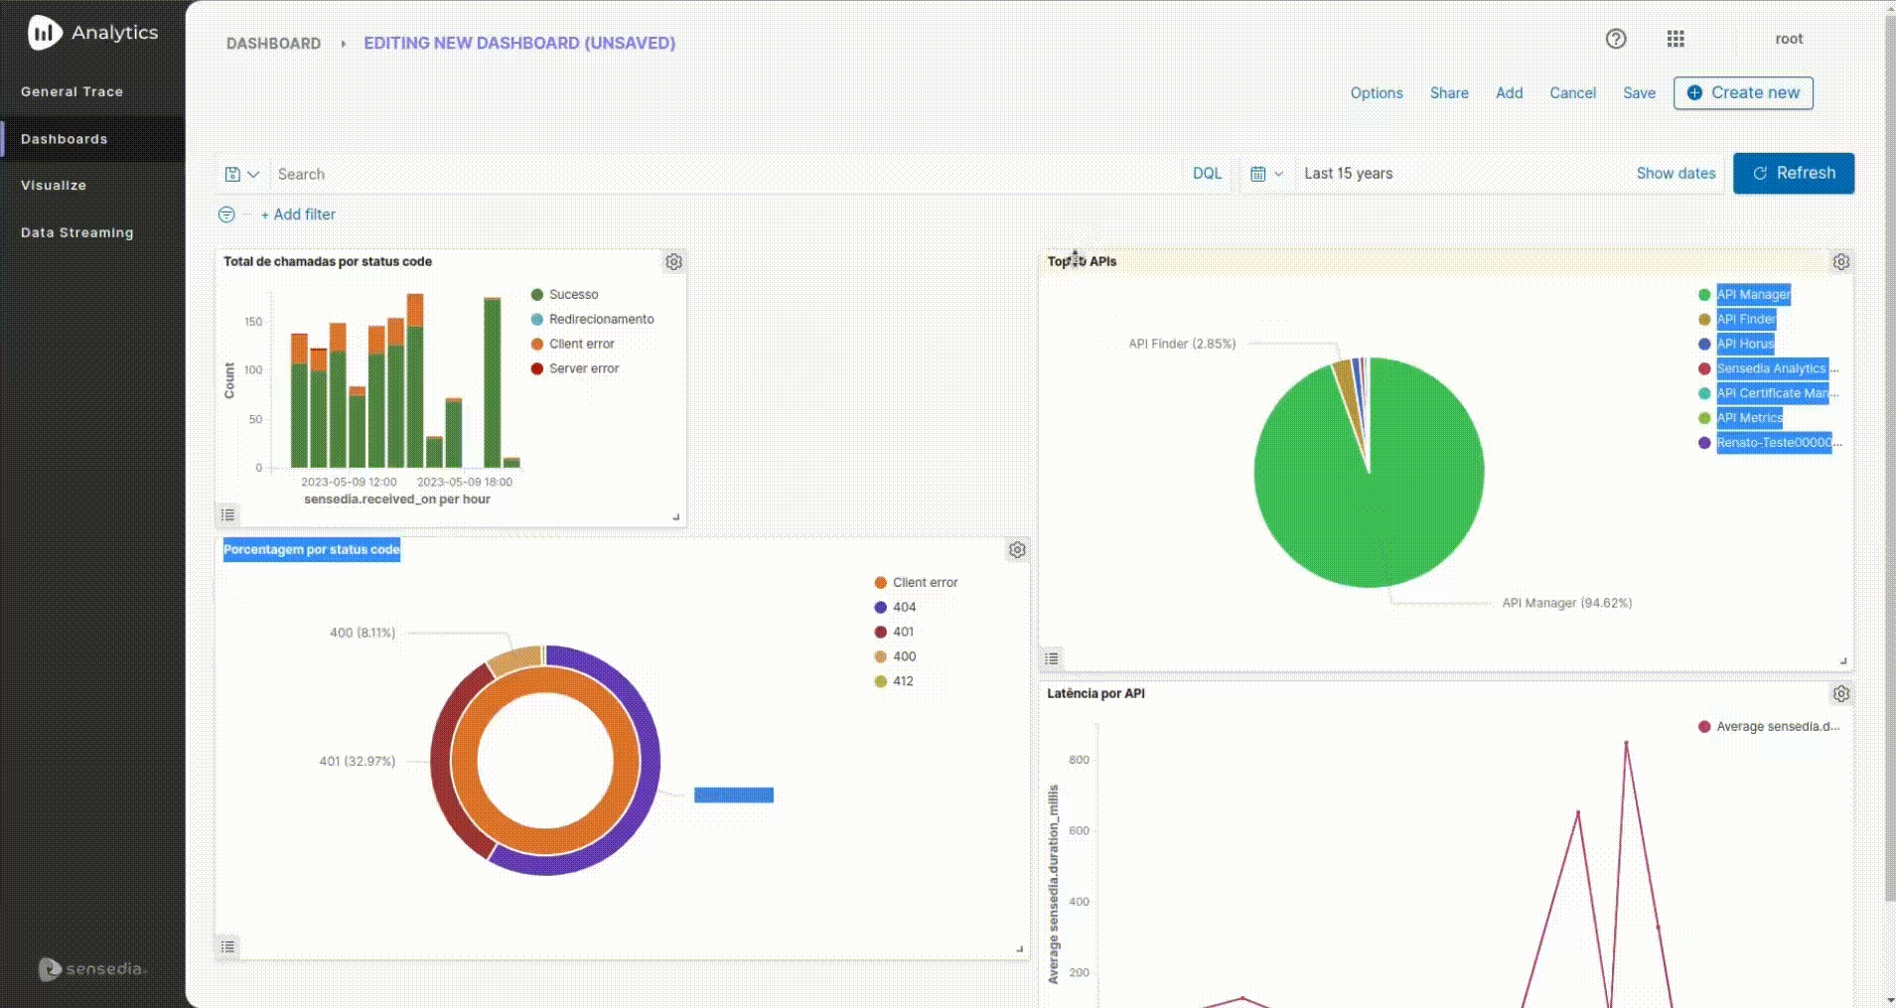Click the legend list icon under Top 10 APIs
This screenshot has height=1008, width=1896.
pyautogui.click(x=1053, y=657)
